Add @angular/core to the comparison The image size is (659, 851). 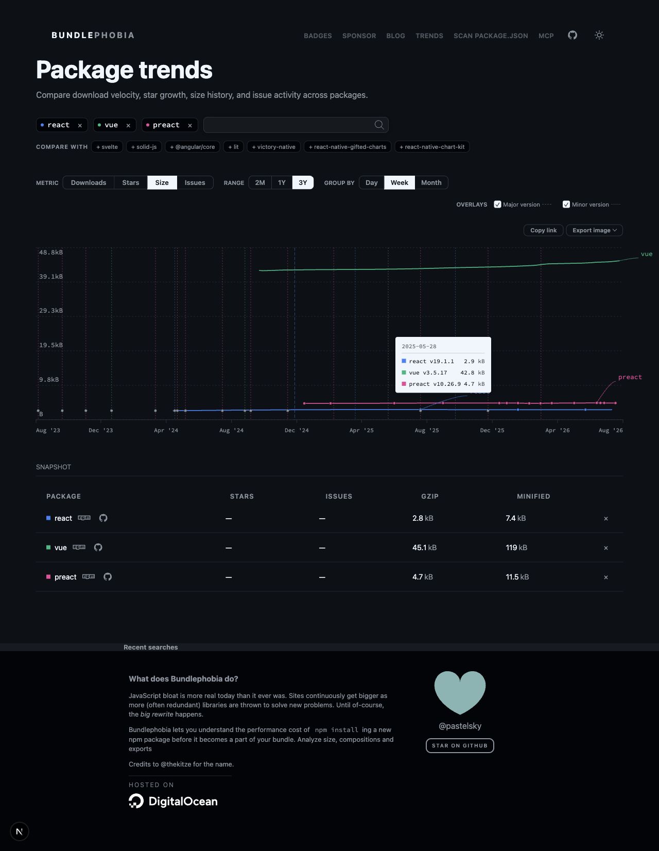(193, 147)
